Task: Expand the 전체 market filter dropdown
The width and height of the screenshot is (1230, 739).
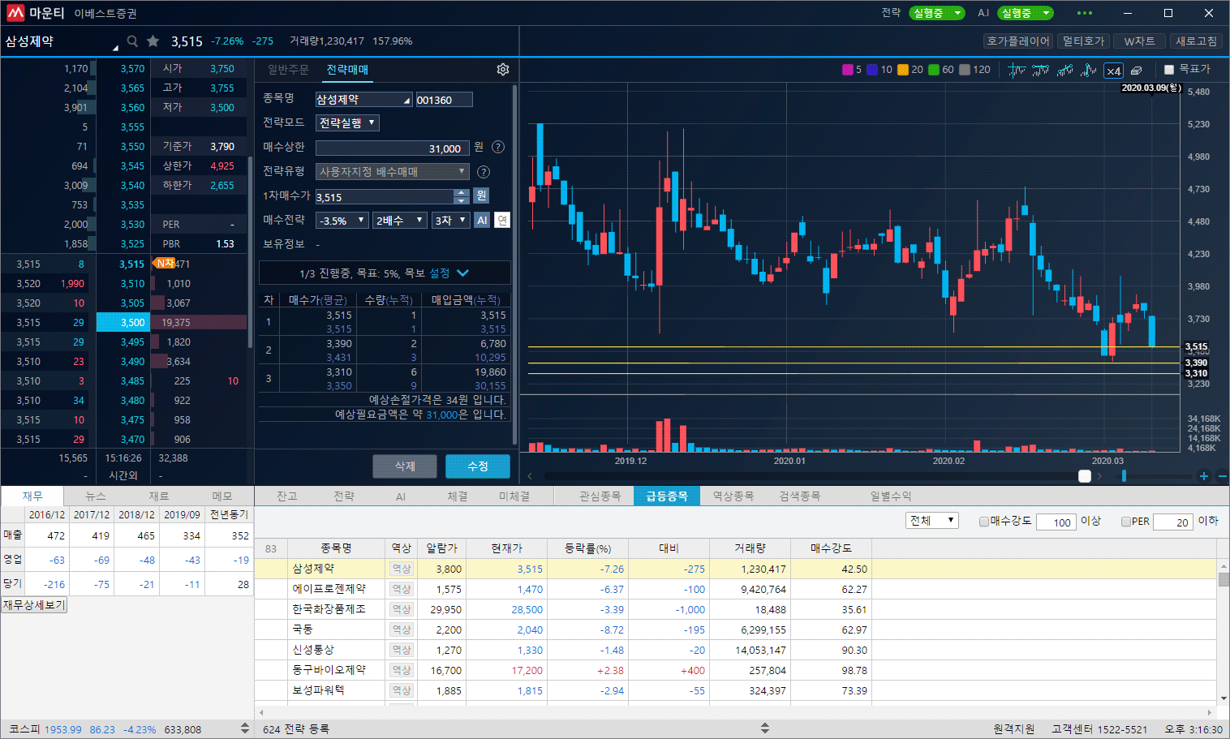Action: pyautogui.click(x=932, y=521)
